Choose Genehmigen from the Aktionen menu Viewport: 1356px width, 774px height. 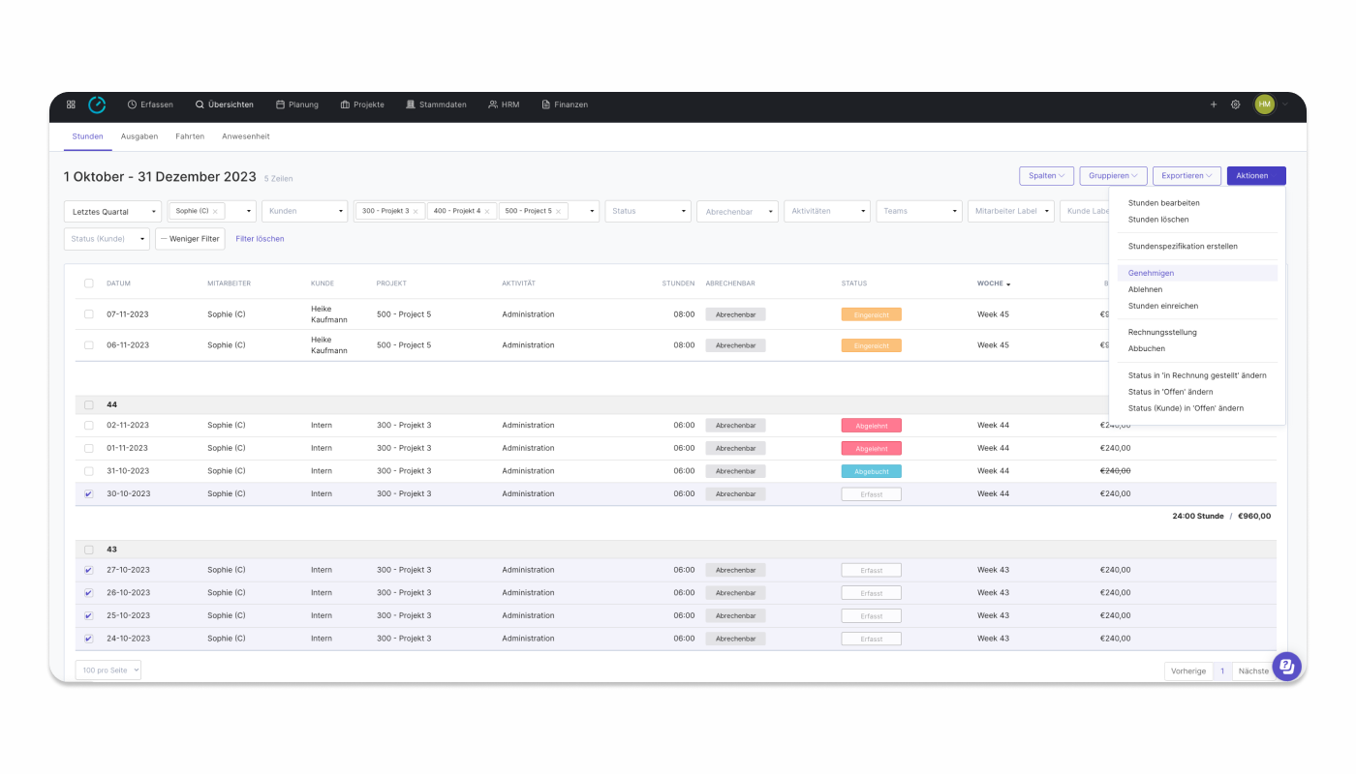(1151, 274)
